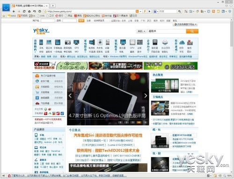
Task: Click the cloud software category icon
Action: pyautogui.click(x=182, y=43)
